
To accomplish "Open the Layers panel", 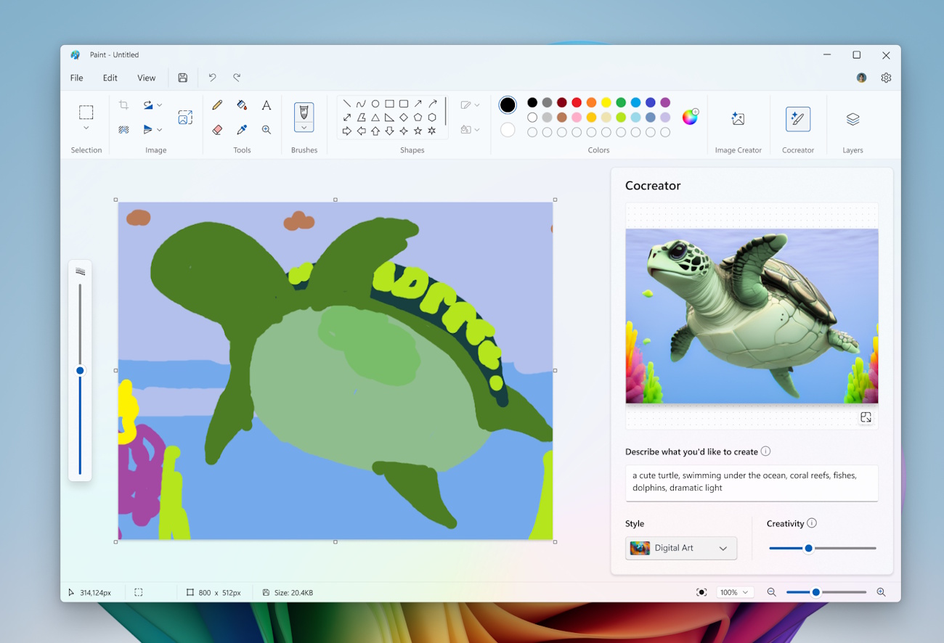I will pos(853,119).
